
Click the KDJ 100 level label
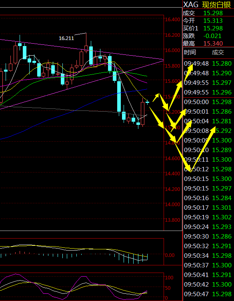click(169, 277)
